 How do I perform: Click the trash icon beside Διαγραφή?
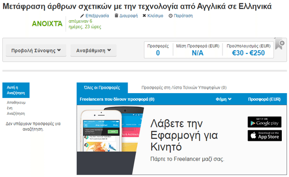pos(116,15)
